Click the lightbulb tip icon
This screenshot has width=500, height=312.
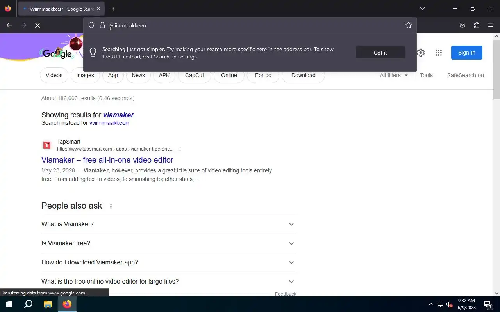(93, 53)
